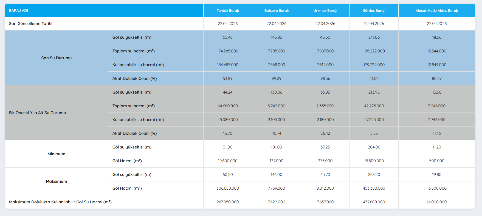Select Gördes maximum usable volume 437.880.000

click(x=374, y=202)
